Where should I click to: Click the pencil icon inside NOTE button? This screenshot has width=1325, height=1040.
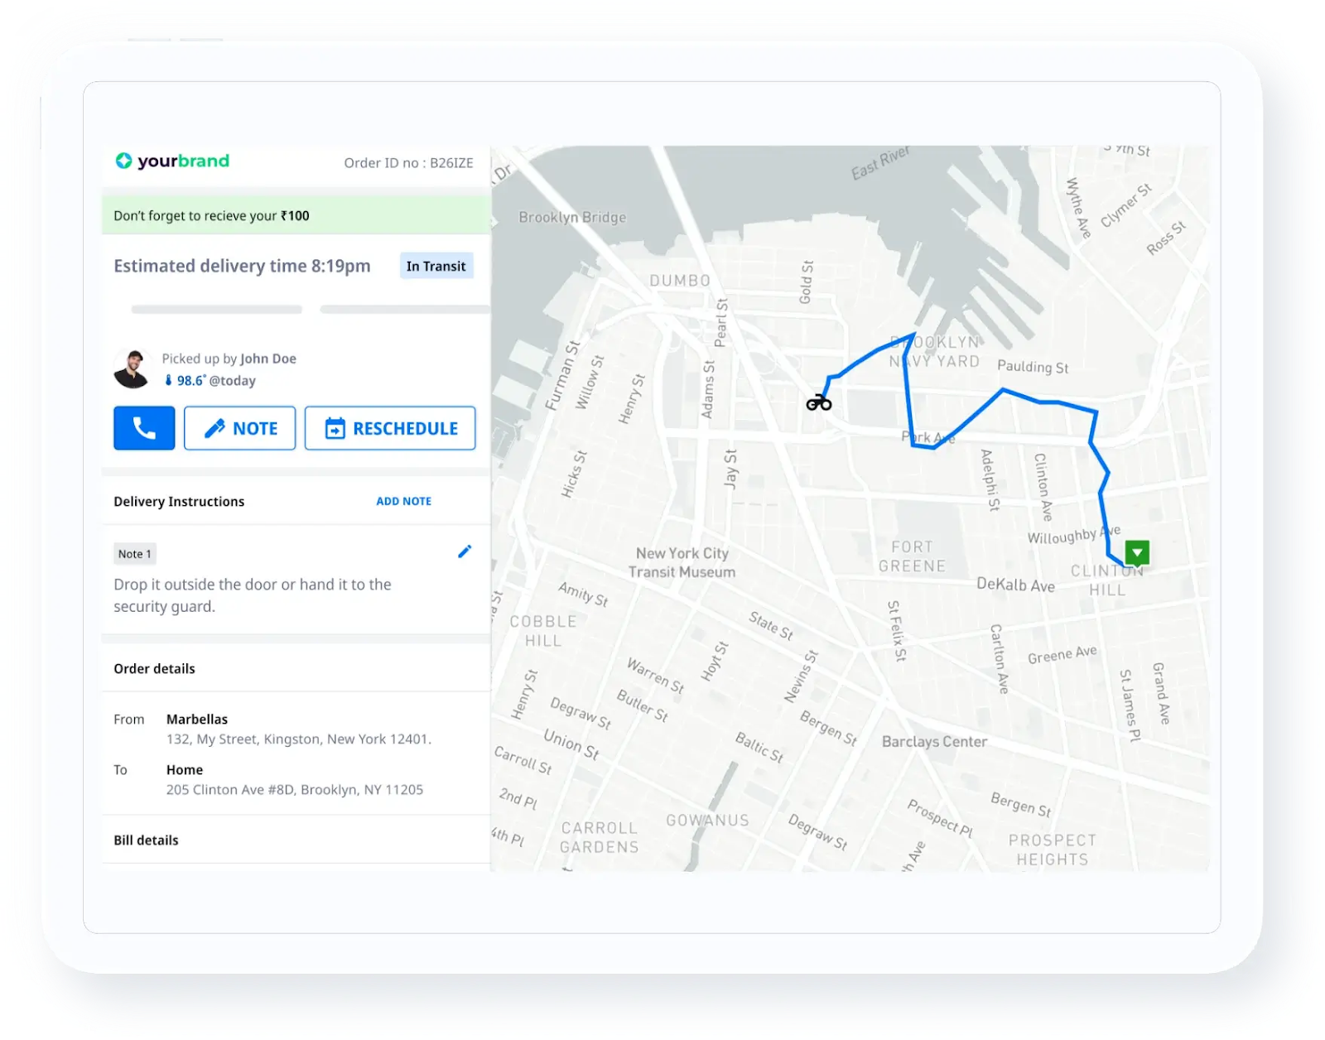[x=215, y=428]
